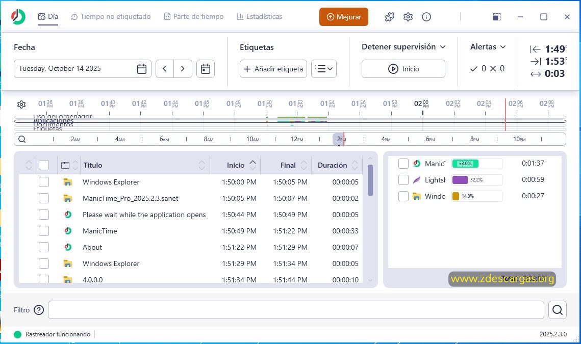
Task: Click folder icon of ManicTime_Pro_2025.2.3.sanet row
Action: 67,198
